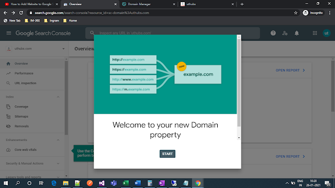This screenshot has width=335, height=188.
Task: Open the Home bookmark folder
Action: pos(70,21)
